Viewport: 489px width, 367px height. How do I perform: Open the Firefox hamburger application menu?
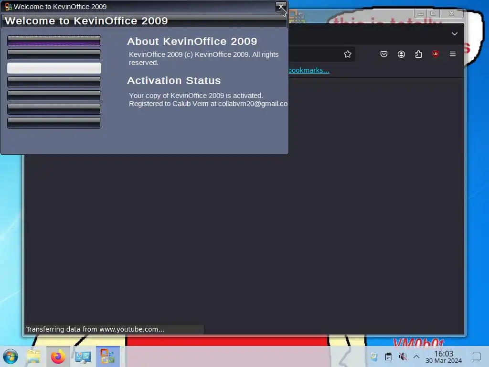(453, 54)
